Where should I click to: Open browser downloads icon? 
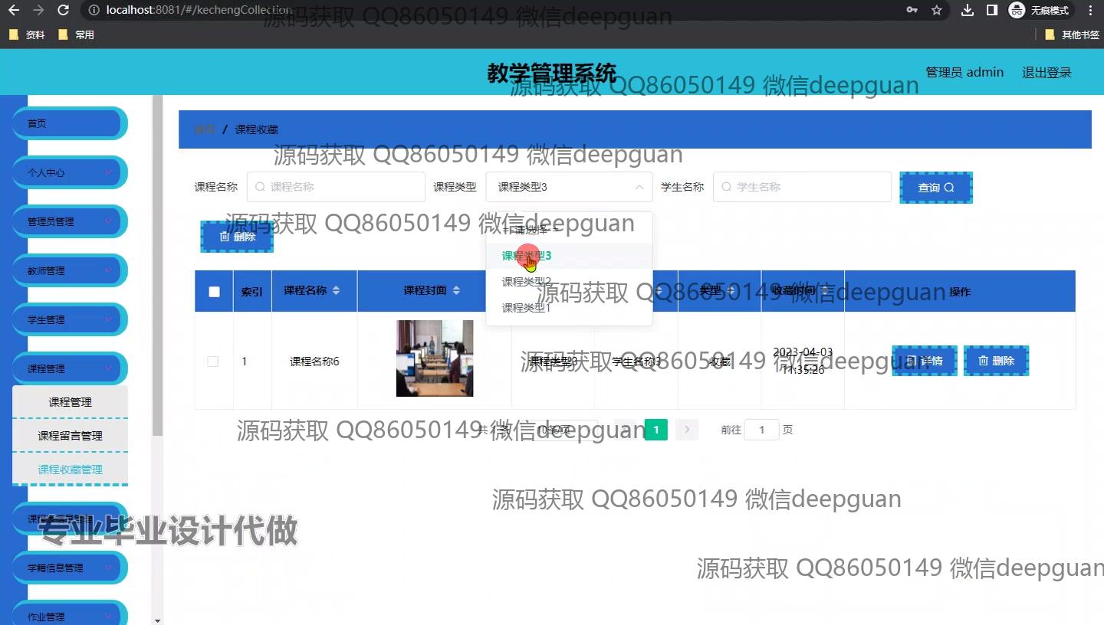(x=968, y=10)
